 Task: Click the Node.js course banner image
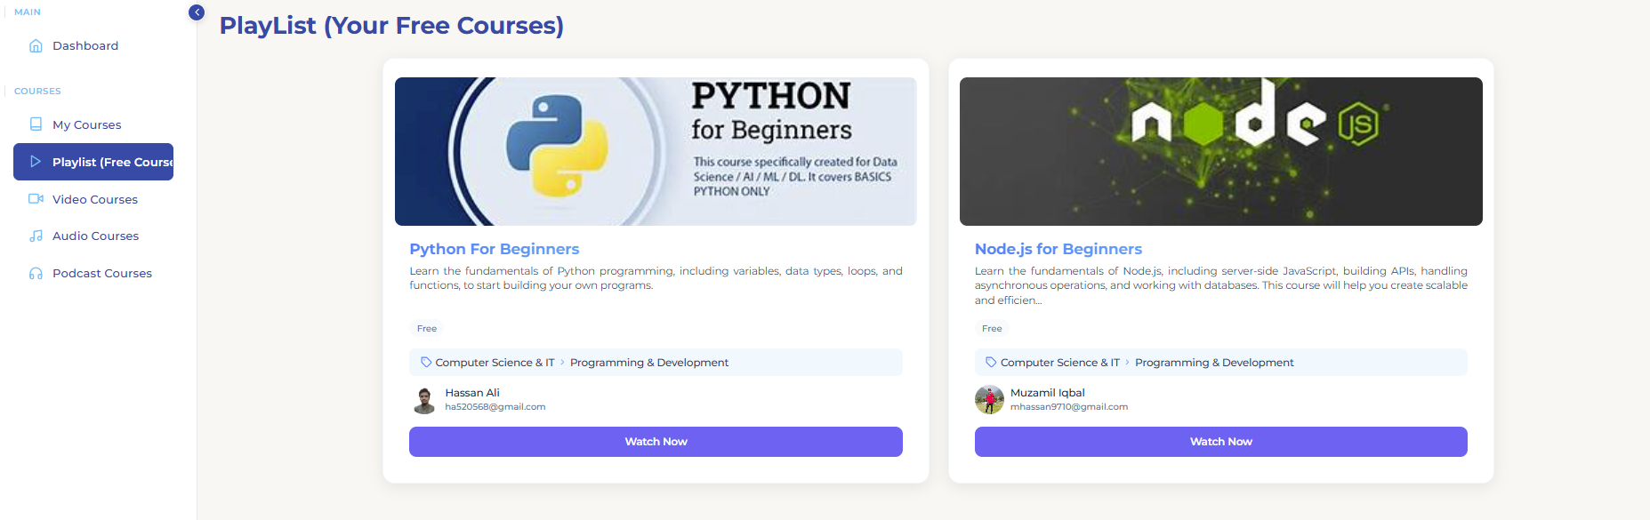coord(1220,151)
